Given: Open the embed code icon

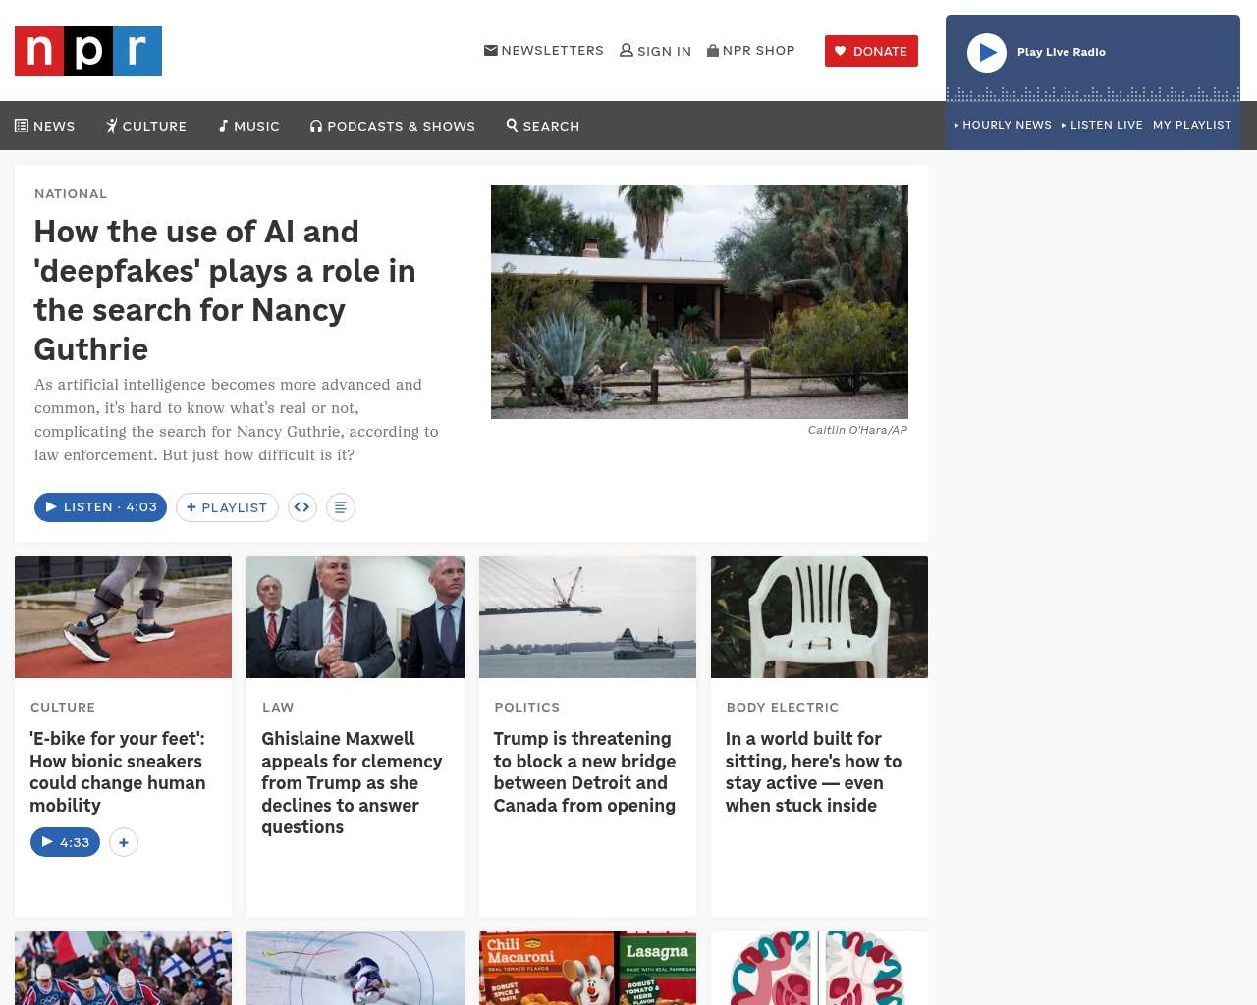Looking at the screenshot, I should (302, 507).
